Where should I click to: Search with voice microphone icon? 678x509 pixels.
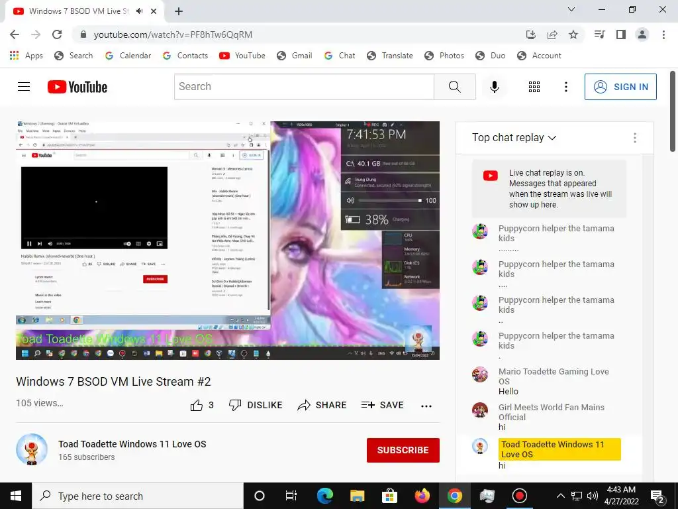495,87
